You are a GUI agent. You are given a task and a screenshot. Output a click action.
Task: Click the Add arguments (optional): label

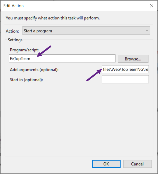point(34,70)
